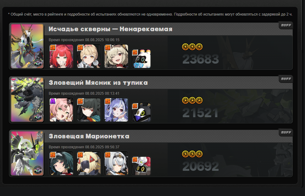The image size is (305, 196).
Task: Open the Зловещая Марионетка boss thumbnail
Action: point(27,153)
